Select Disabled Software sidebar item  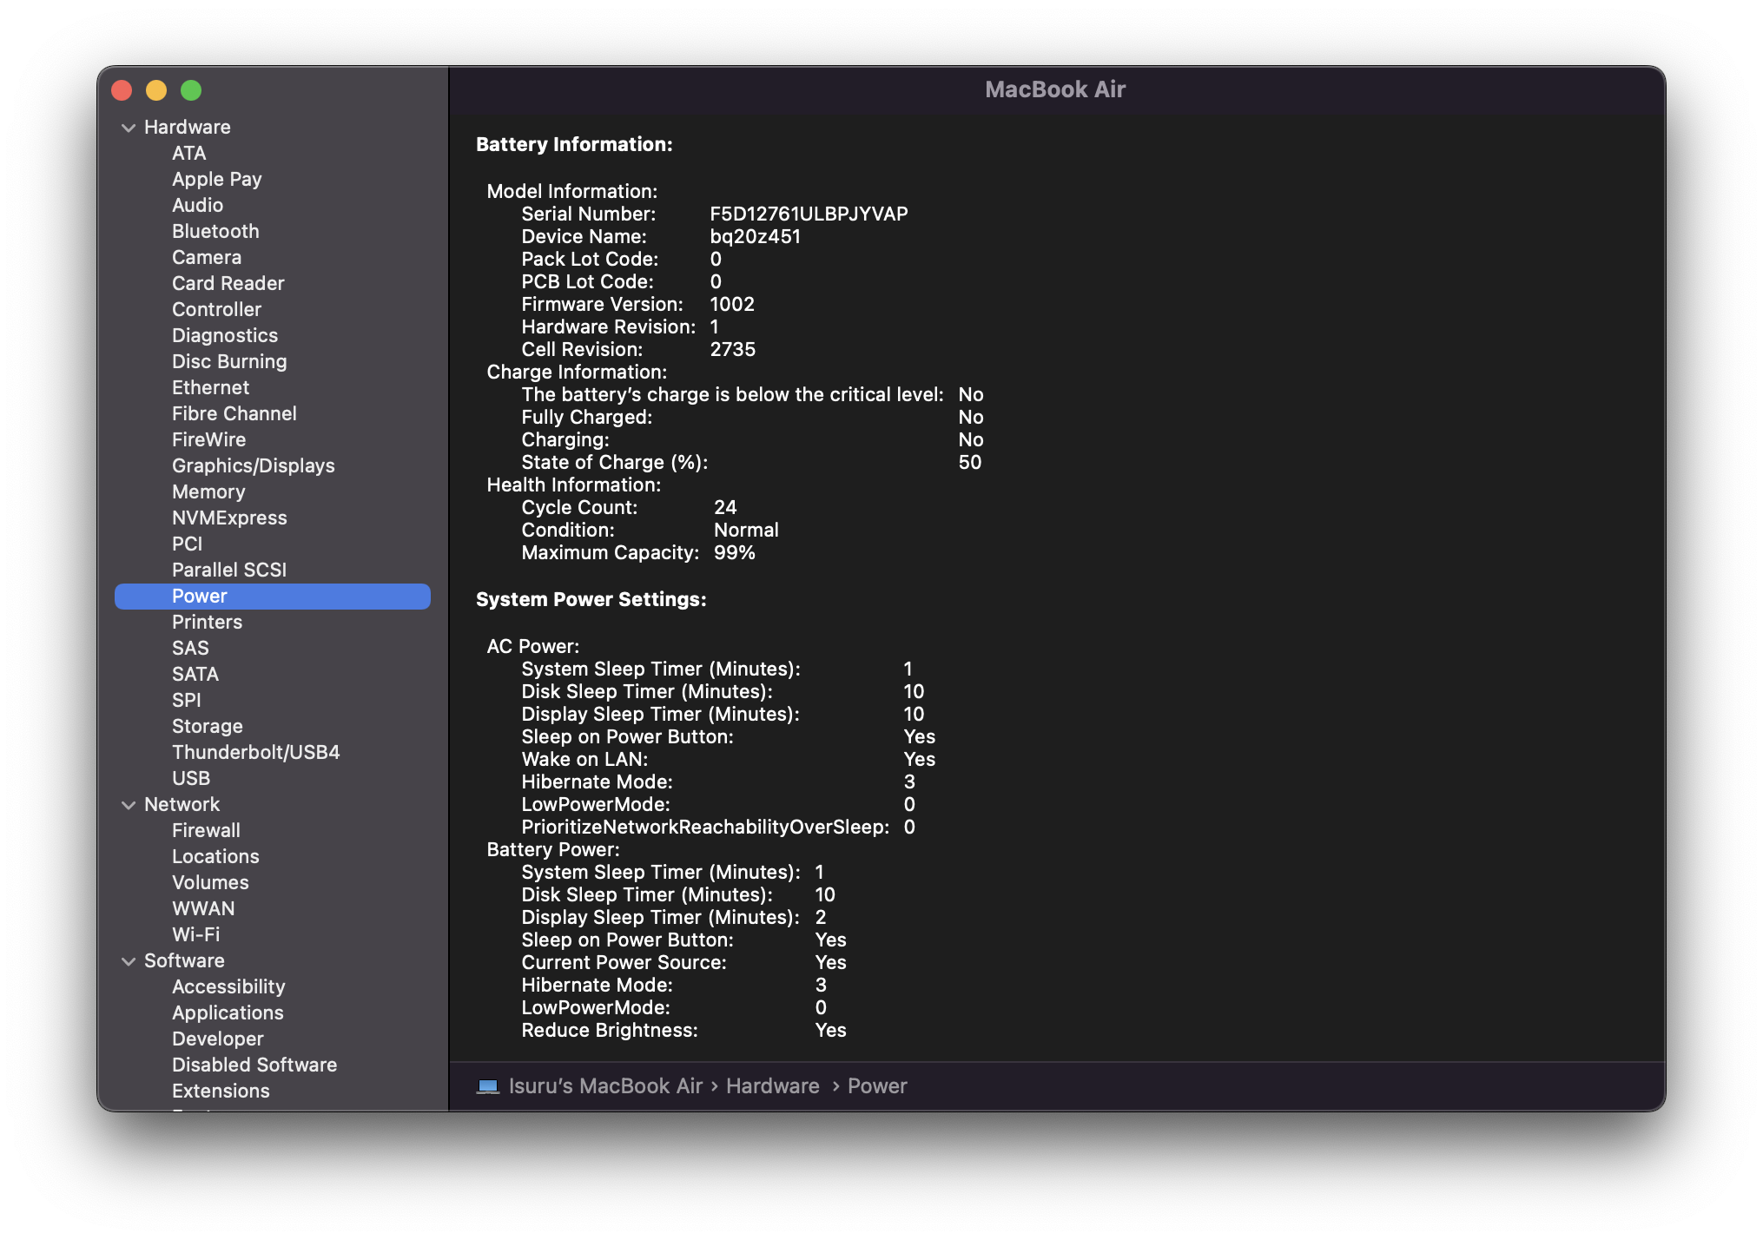254,1065
